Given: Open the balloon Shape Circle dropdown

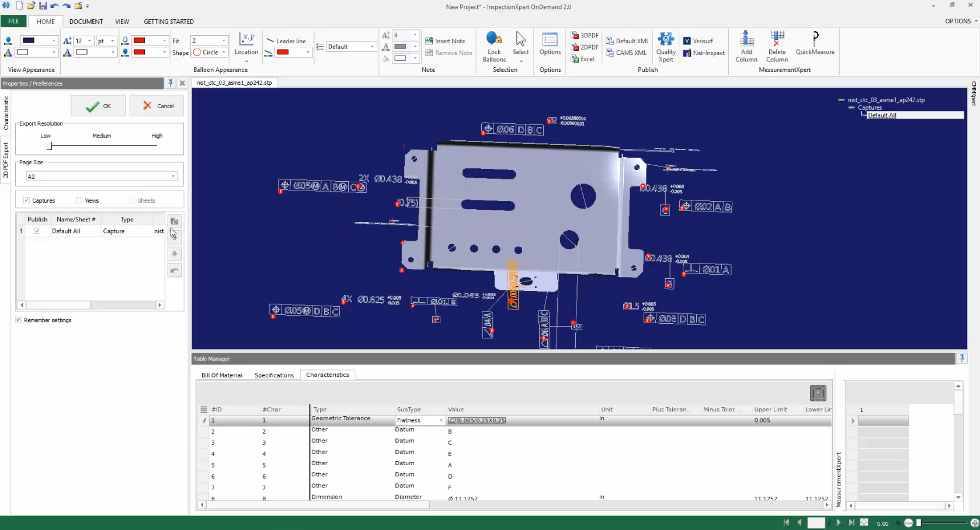Looking at the screenshot, I should pos(224,53).
